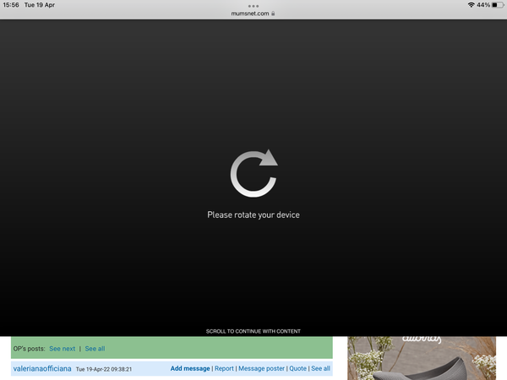Viewport: 507px width, 380px height.
Task: Tap the mumsnet.com address bar
Action: tap(250, 14)
